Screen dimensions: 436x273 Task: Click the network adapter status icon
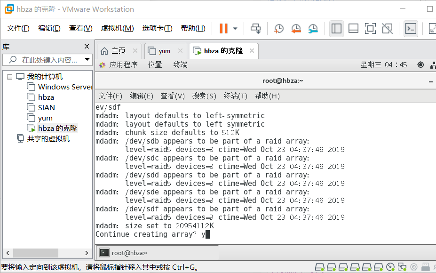tap(402, 267)
